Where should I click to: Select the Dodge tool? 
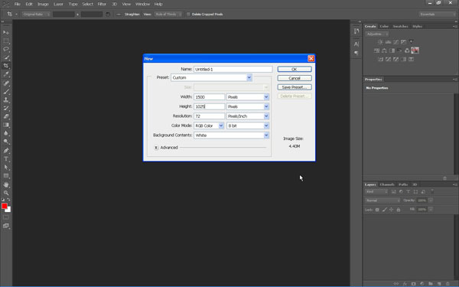(x=6, y=142)
